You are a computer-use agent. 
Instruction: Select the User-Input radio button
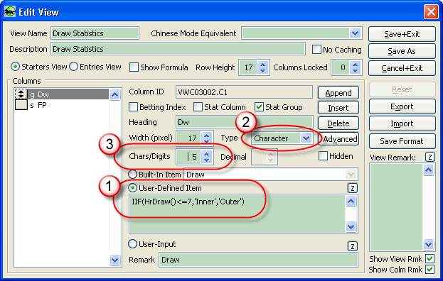click(132, 244)
